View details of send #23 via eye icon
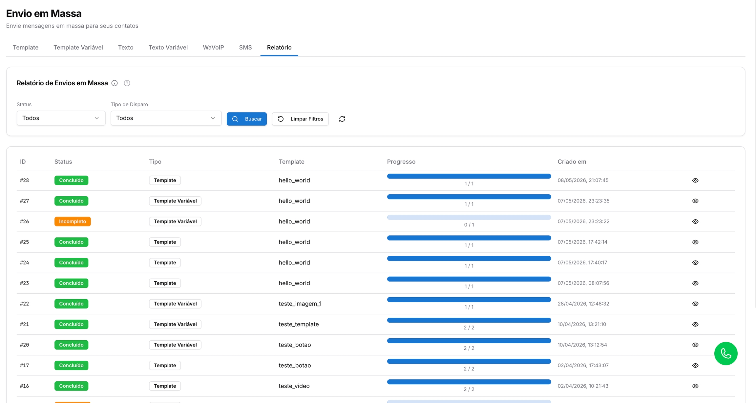Image resolution: width=756 pixels, height=403 pixels. 695,283
